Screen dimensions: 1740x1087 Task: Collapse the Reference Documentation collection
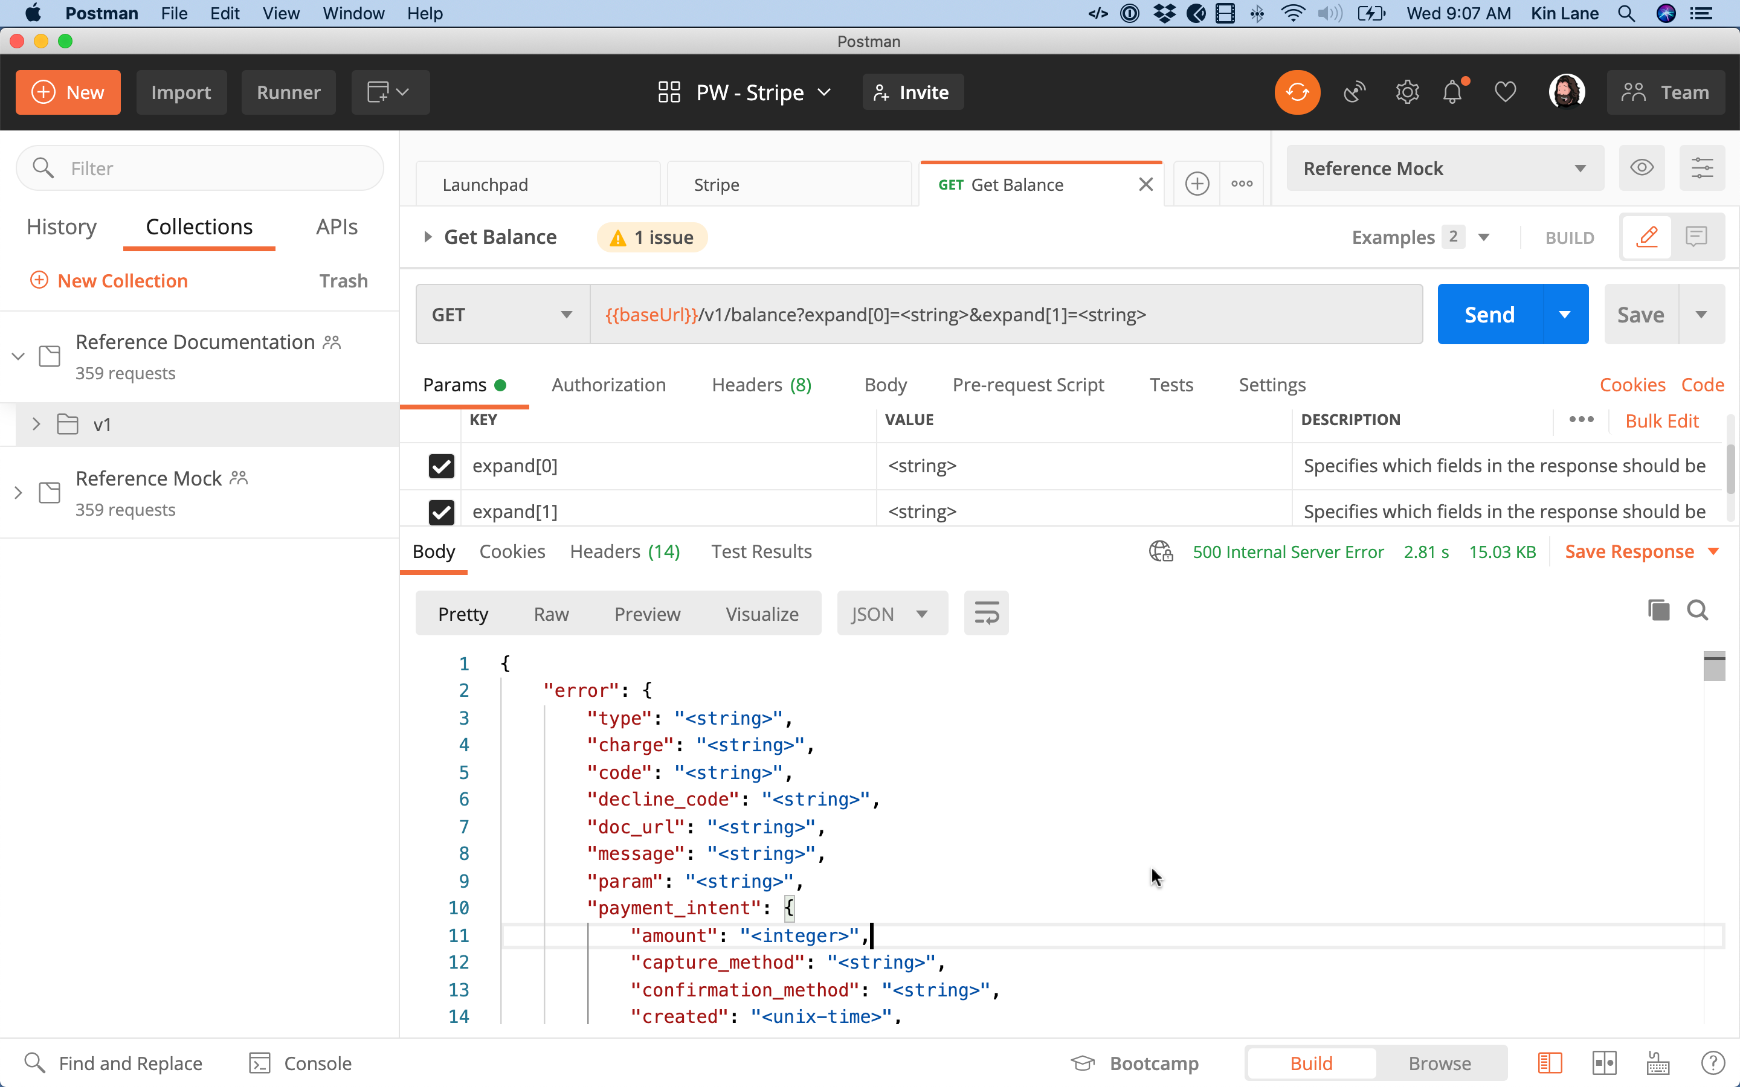pyautogui.click(x=19, y=356)
